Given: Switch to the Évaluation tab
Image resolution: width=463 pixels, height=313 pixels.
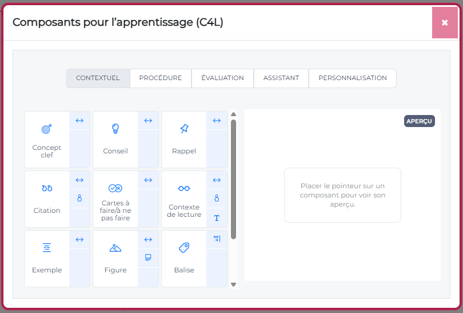Looking at the screenshot, I should (223, 78).
